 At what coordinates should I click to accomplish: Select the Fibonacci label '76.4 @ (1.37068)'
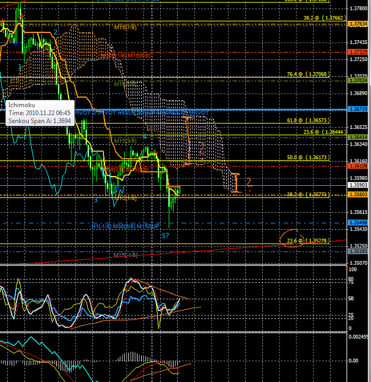tap(309, 74)
